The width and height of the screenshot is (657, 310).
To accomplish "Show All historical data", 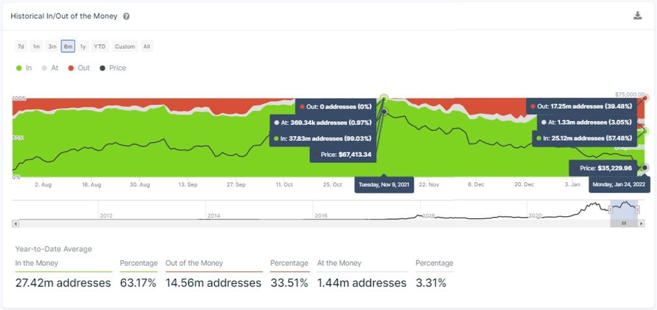I will (147, 46).
